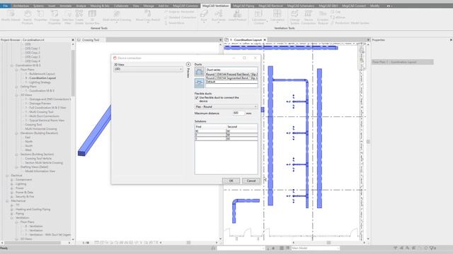This screenshot has width=453, height=254.
Task: Click OK in Device connection dialog
Action: 231,181
